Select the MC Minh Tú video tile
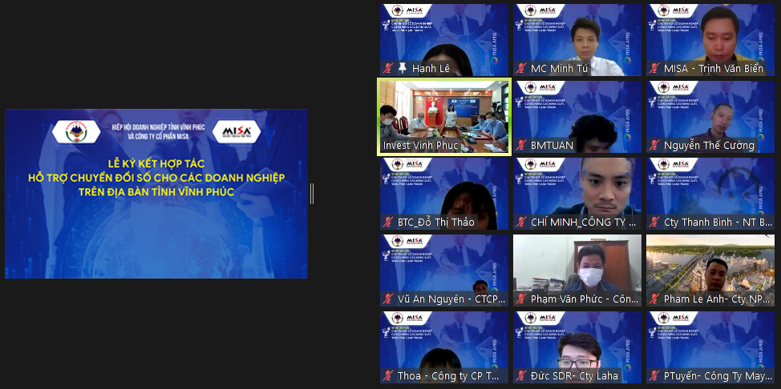 click(x=577, y=40)
